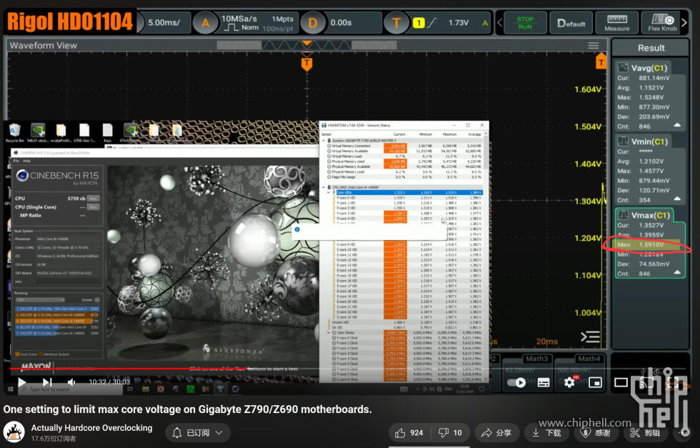Click the Default button
700x448 pixels.
[571, 24]
